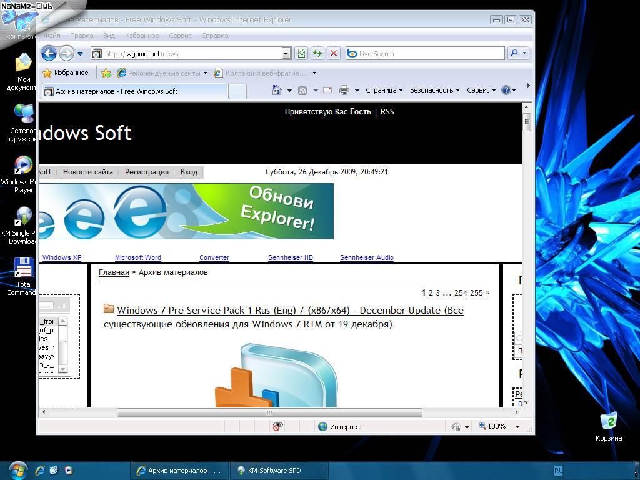Click the Обнови Explorer banner

coord(186,211)
